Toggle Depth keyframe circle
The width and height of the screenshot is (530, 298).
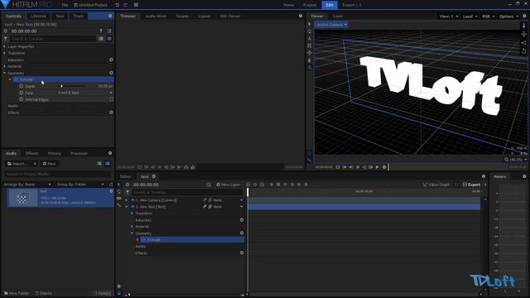pyautogui.click(x=22, y=86)
